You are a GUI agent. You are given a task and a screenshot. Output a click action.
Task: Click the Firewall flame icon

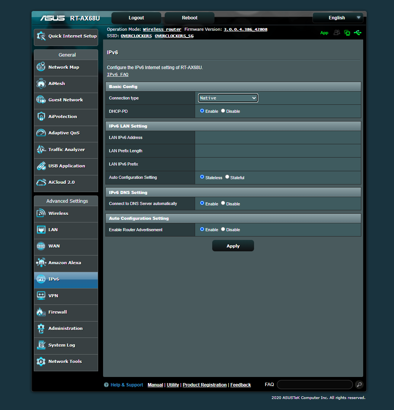coord(41,312)
